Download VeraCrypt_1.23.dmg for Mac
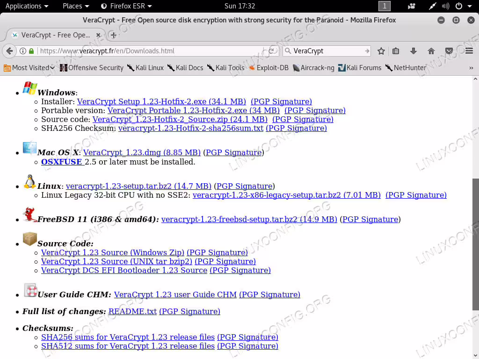This screenshot has width=479, height=359. coord(142,152)
